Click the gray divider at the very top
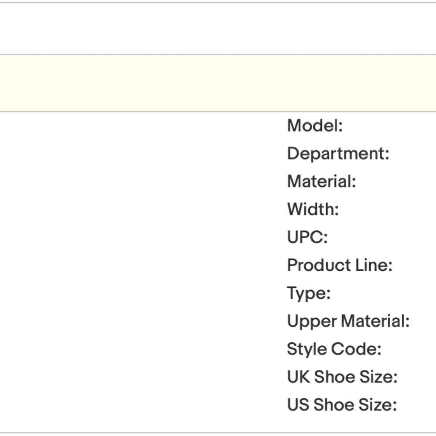The image size is (436, 436). point(218,3)
